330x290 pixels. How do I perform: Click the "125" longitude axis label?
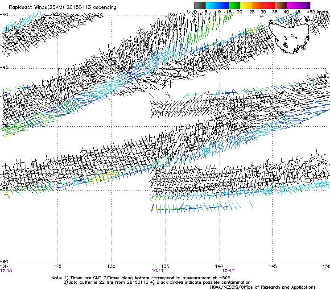(x=58, y=267)
